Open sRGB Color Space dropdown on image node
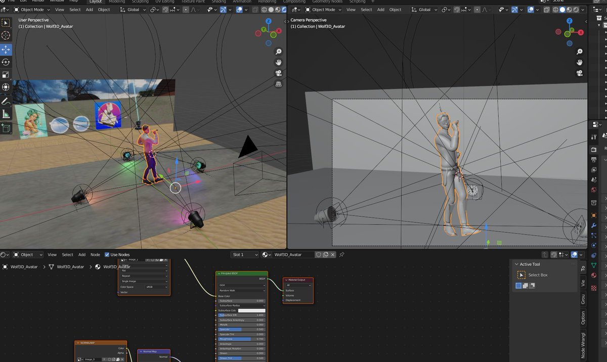Viewport: 607px width, 362px height. tap(156, 287)
